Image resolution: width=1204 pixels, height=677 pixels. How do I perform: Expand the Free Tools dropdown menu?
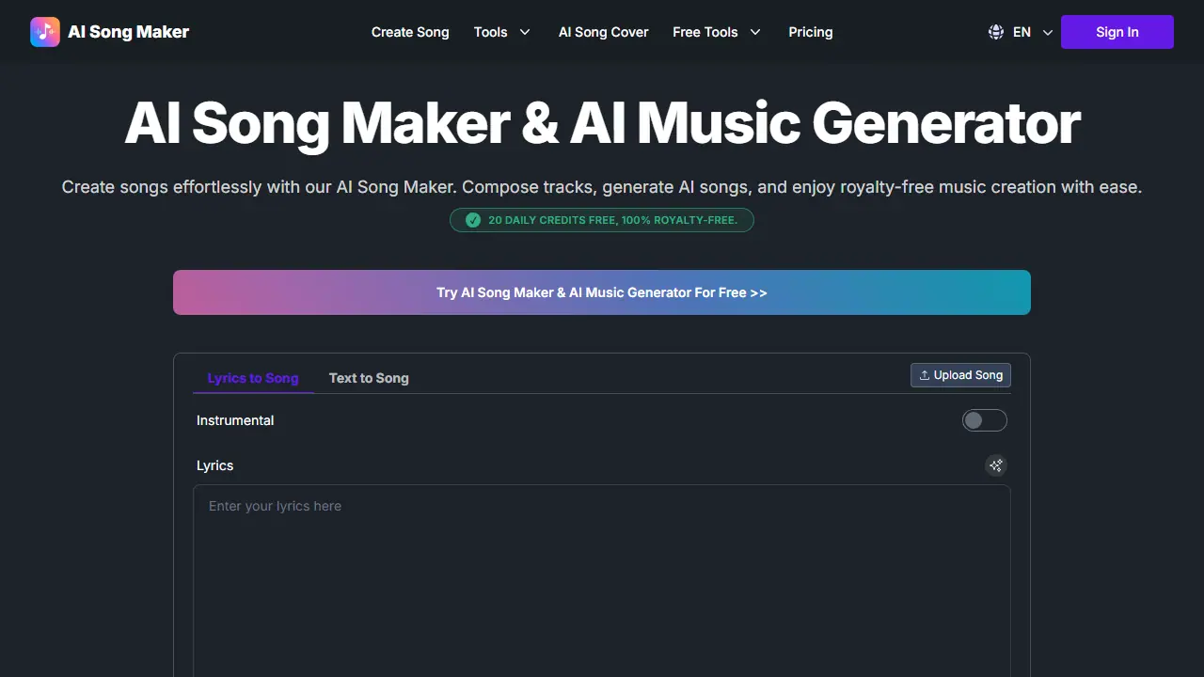[717, 32]
